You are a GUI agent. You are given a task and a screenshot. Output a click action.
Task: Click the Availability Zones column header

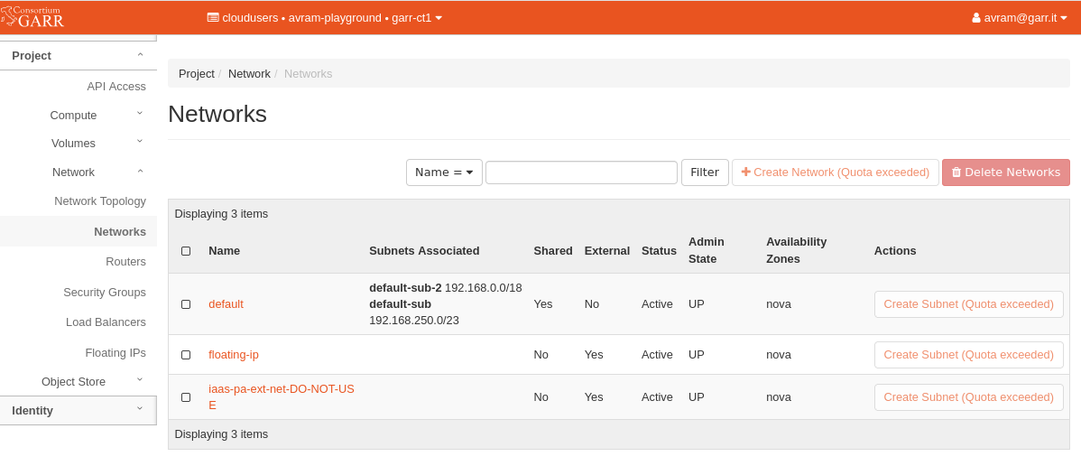(x=796, y=250)
